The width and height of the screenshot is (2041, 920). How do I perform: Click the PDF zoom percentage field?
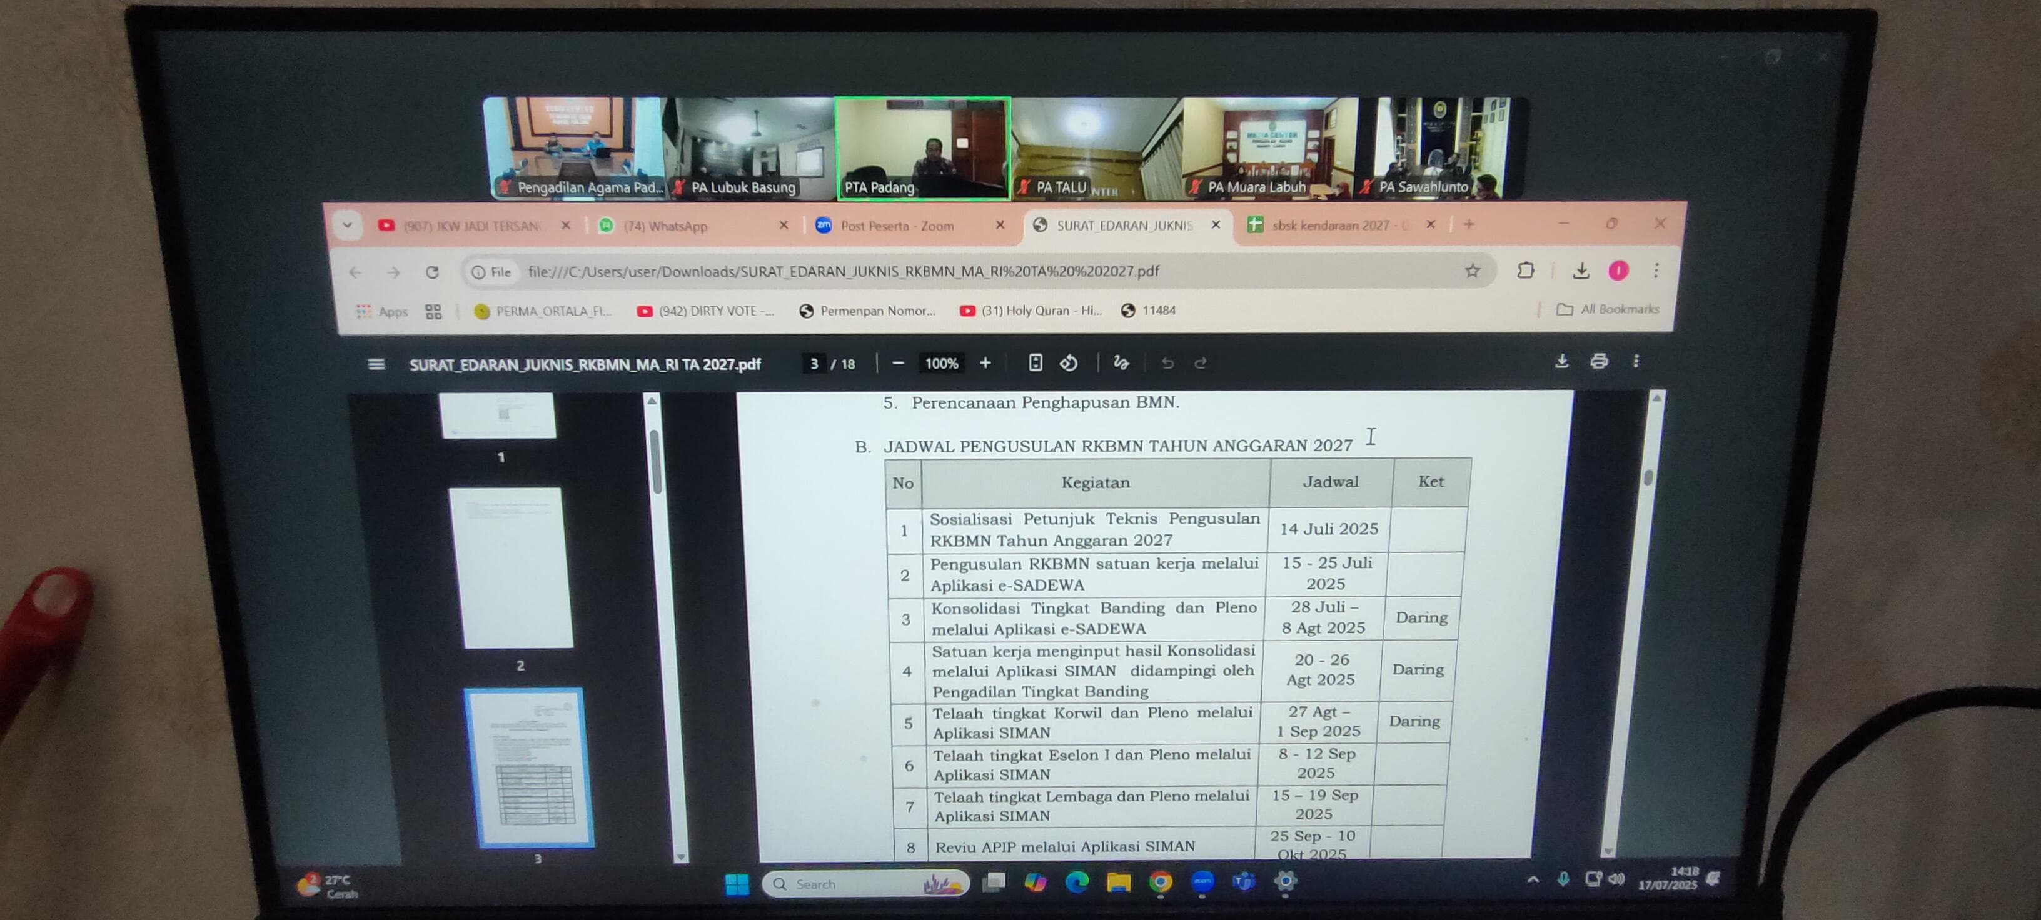[941, 363]
